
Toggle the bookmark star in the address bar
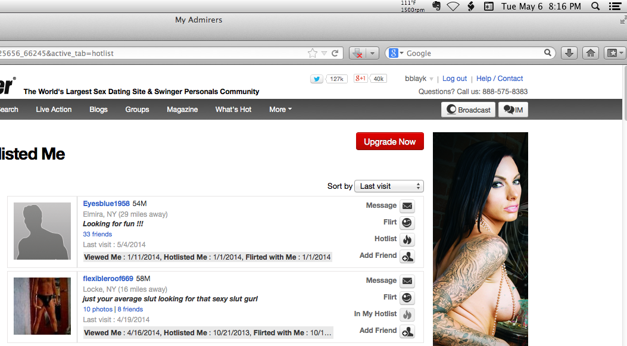tap(312, 53)
